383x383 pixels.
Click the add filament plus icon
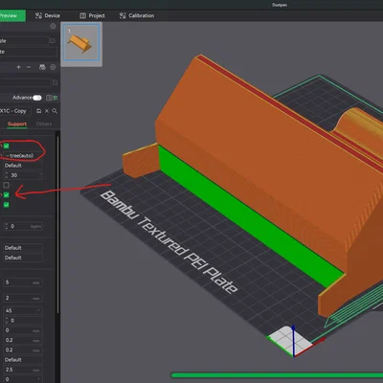[x=18, y=67]
